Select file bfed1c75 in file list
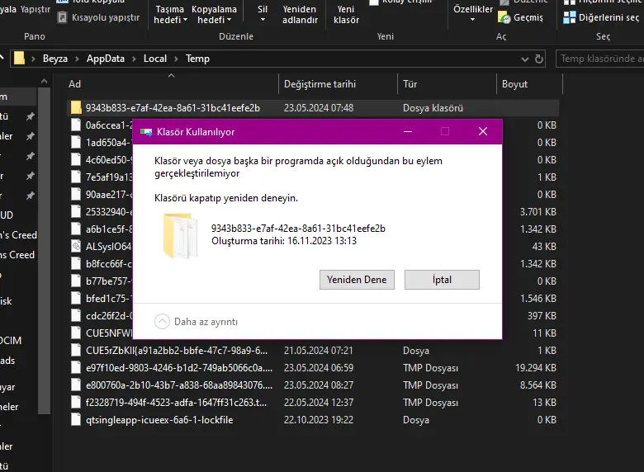 point(109,299)
